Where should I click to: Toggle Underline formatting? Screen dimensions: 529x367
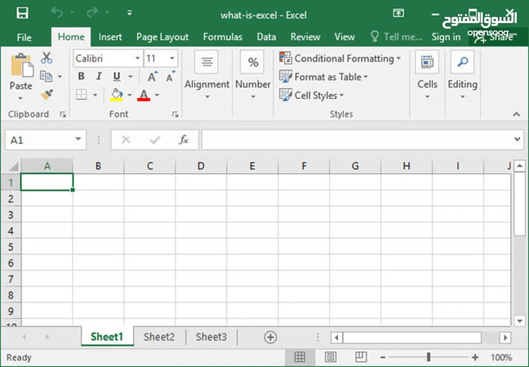pyautogui.click(x=117, y=76)
